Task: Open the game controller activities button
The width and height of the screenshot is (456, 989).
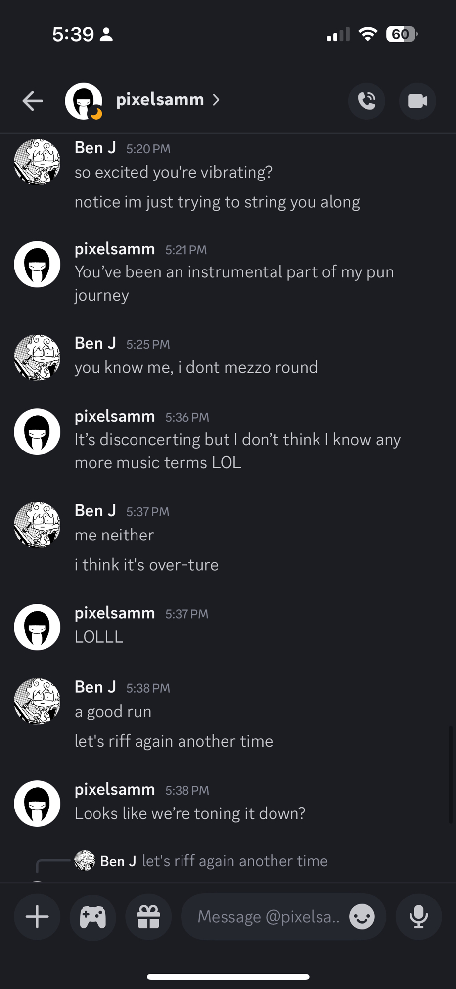Action: point(93,917)
